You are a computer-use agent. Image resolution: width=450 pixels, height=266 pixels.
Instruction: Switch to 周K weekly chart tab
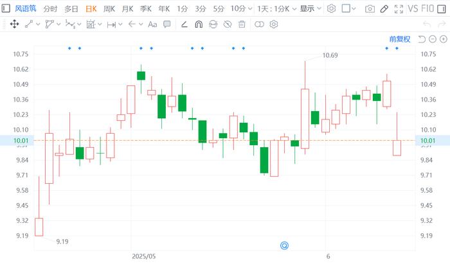click(x=109, y=9)
